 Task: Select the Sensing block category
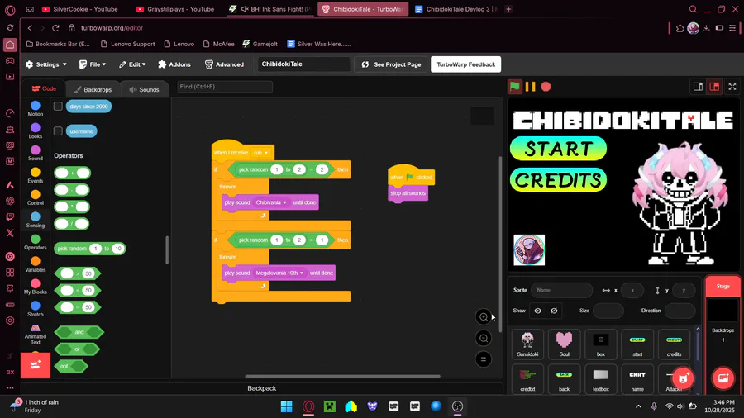pyautogui.click(x=35, y=220)
